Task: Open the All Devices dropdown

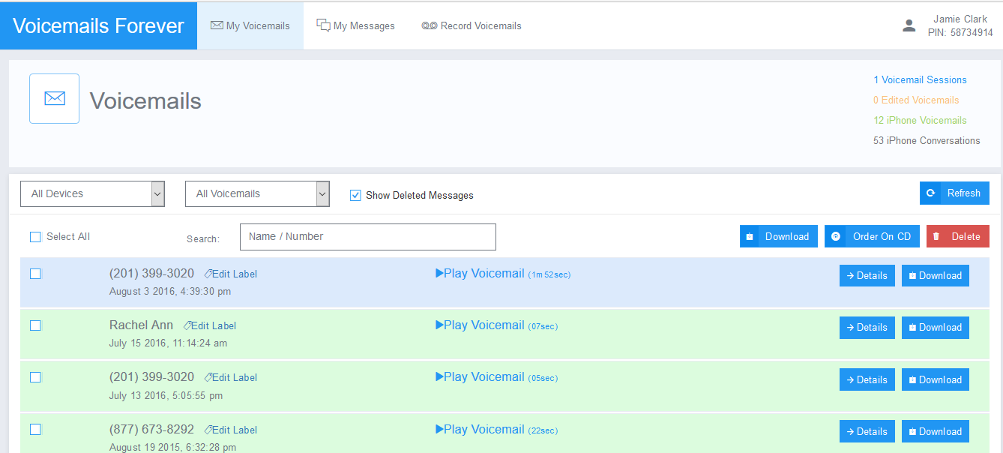Action: click(x=92, y=193)
